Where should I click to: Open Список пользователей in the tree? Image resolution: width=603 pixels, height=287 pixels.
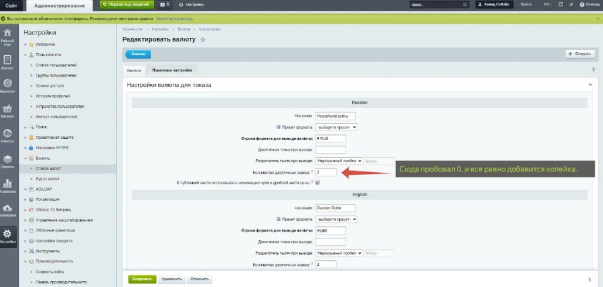click(56, 66)
